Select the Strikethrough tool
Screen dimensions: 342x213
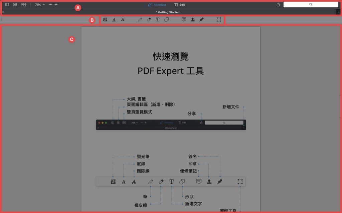123,20
